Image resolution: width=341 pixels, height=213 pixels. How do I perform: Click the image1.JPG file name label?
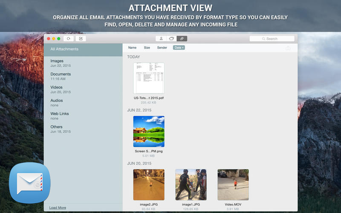coord(191,204)
